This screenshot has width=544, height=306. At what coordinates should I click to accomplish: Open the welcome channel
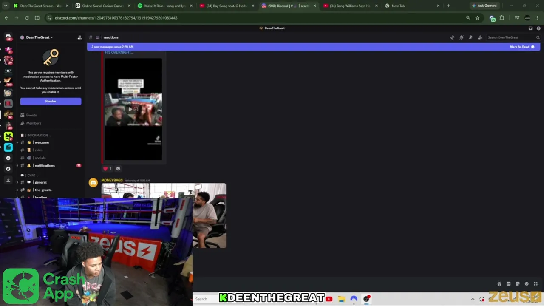point(42,142)
